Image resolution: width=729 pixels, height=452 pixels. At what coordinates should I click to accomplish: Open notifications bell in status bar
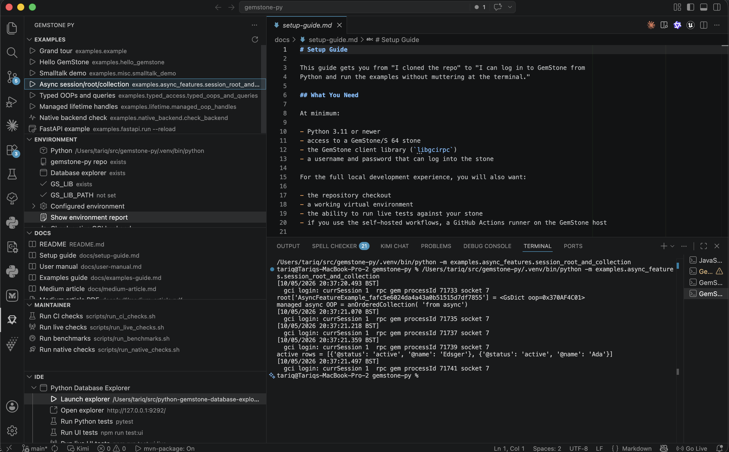coord(719,448)
